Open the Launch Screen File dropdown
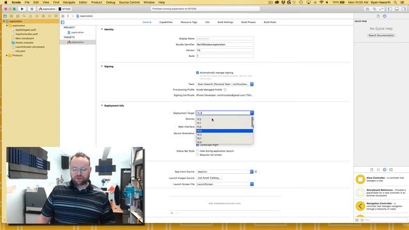This screenshot has height=230, width=409. tap(225, 184)
